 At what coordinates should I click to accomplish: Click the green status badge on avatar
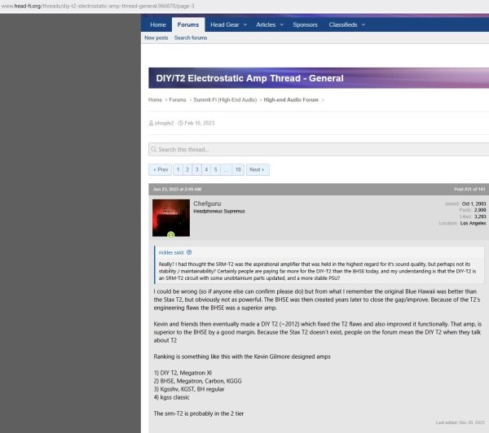pos(170,235)
